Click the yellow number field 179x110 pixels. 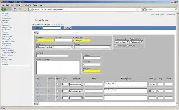45,40
